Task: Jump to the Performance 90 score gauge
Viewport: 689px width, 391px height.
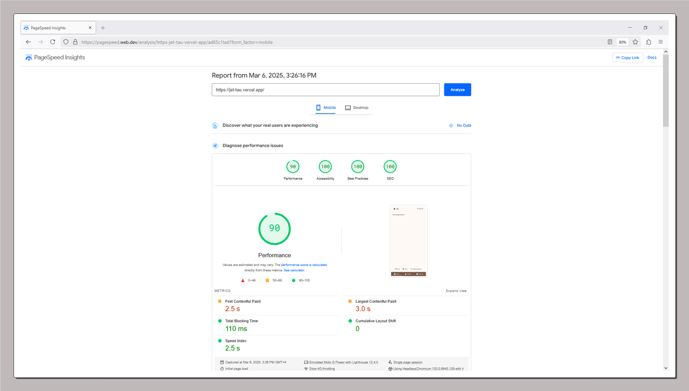Action: [293, 170]
